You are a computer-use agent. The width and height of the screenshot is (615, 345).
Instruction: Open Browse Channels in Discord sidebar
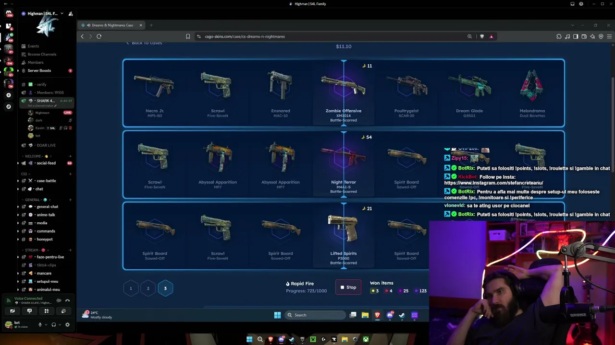[46, 54]
